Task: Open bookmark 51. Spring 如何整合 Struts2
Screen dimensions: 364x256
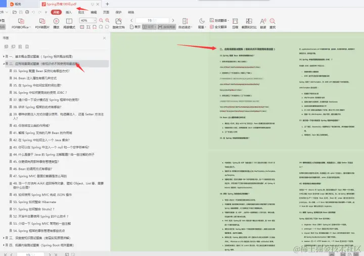Action: 31,209
